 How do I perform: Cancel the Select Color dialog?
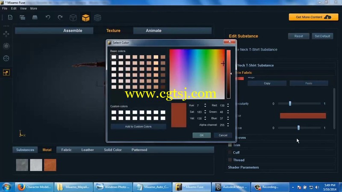223,135
